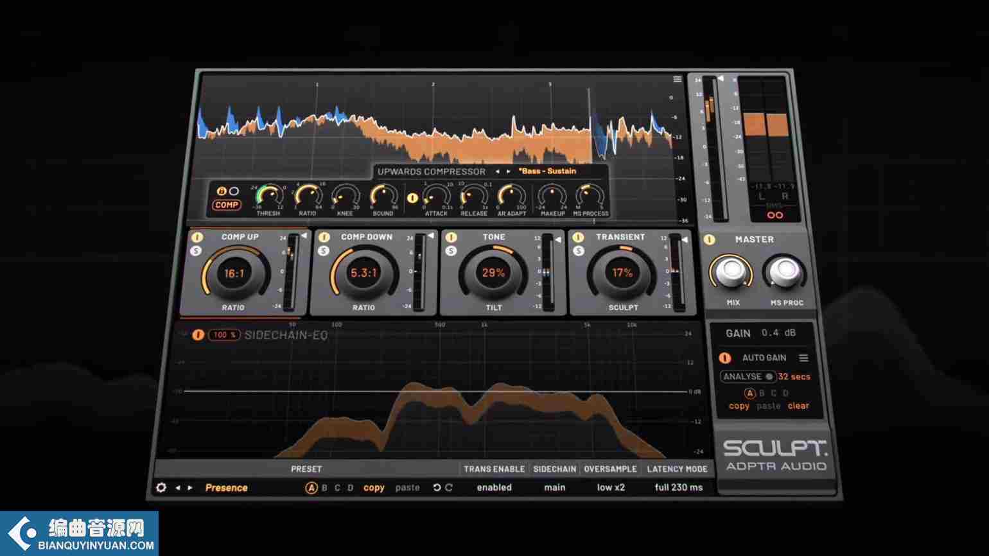
Task: Click arrow marker atop master gain meter
Action: [721, 79]
